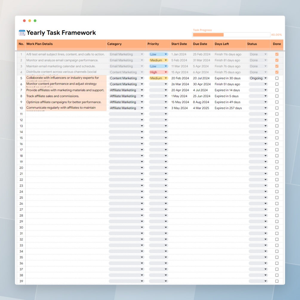300x300 pixels.
Task: Click the calendar icon beside Yearly Task Framework
Action: (x=22, y=33)
